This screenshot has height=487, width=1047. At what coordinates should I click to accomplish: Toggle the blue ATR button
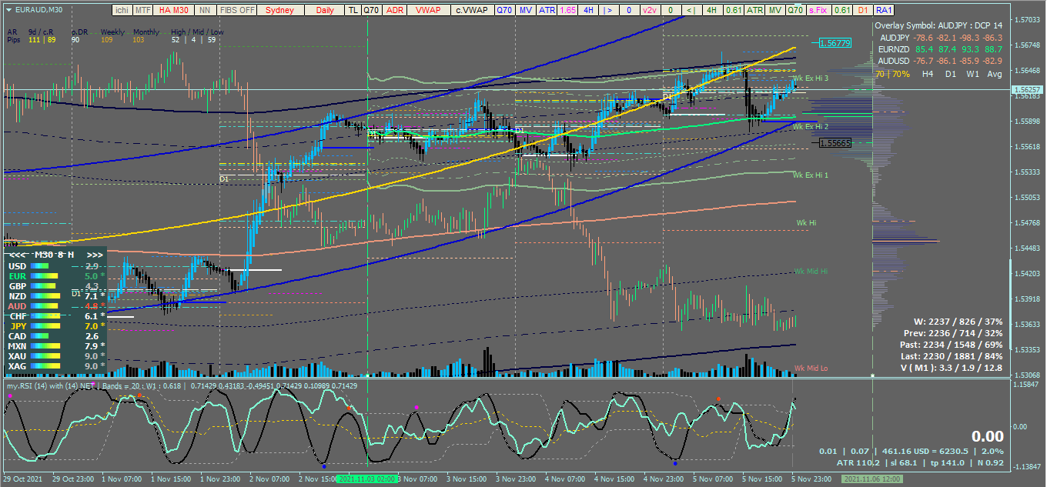coord(547,10)
